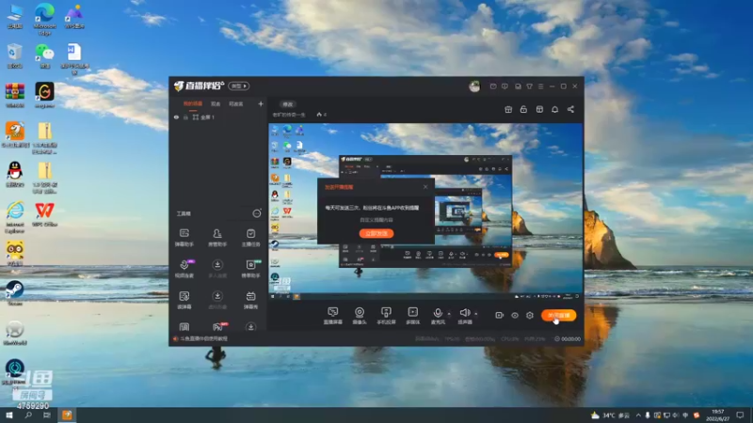This screenshot has width=753, height=423.
Task: Open the message bubble icon in title bar
Action: 505,86
